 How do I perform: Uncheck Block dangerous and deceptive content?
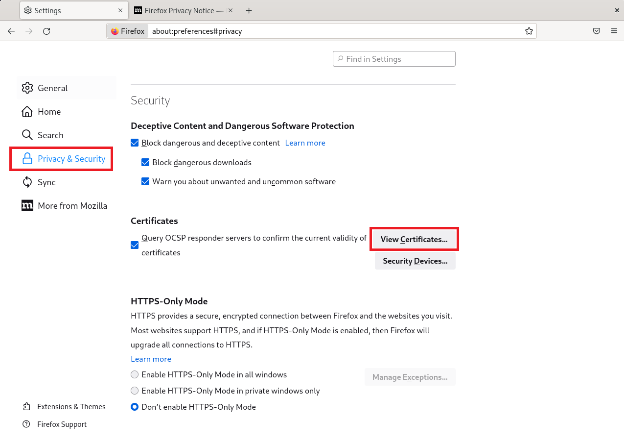[x=135, y=143]
